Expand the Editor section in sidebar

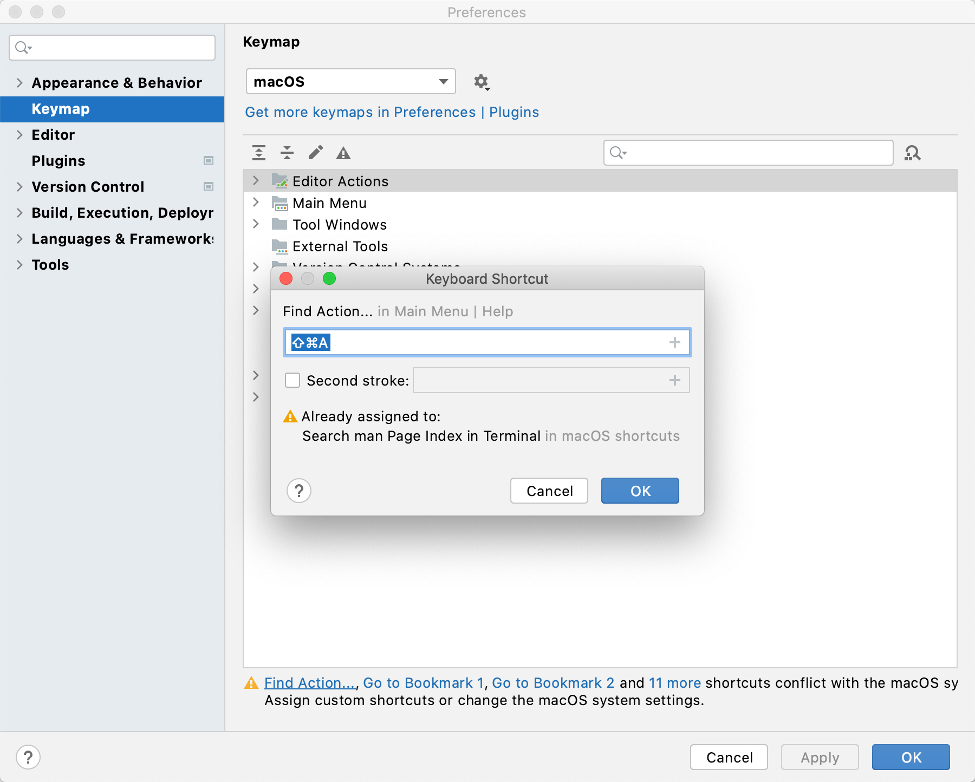click(19, 134)
